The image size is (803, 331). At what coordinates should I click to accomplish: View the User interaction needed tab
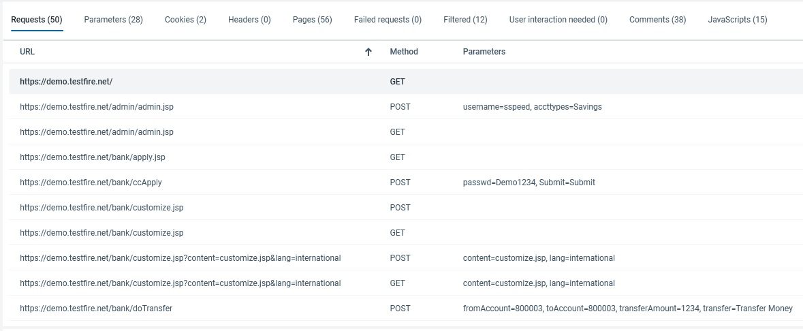(x=558, y=20)
